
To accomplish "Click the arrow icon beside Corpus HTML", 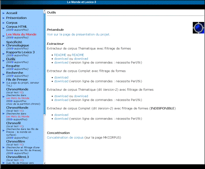I will [4, 28].
